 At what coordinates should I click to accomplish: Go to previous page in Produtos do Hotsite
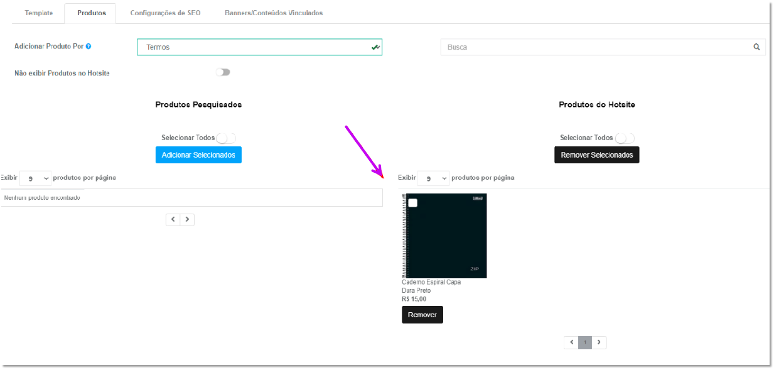(571, 342)
